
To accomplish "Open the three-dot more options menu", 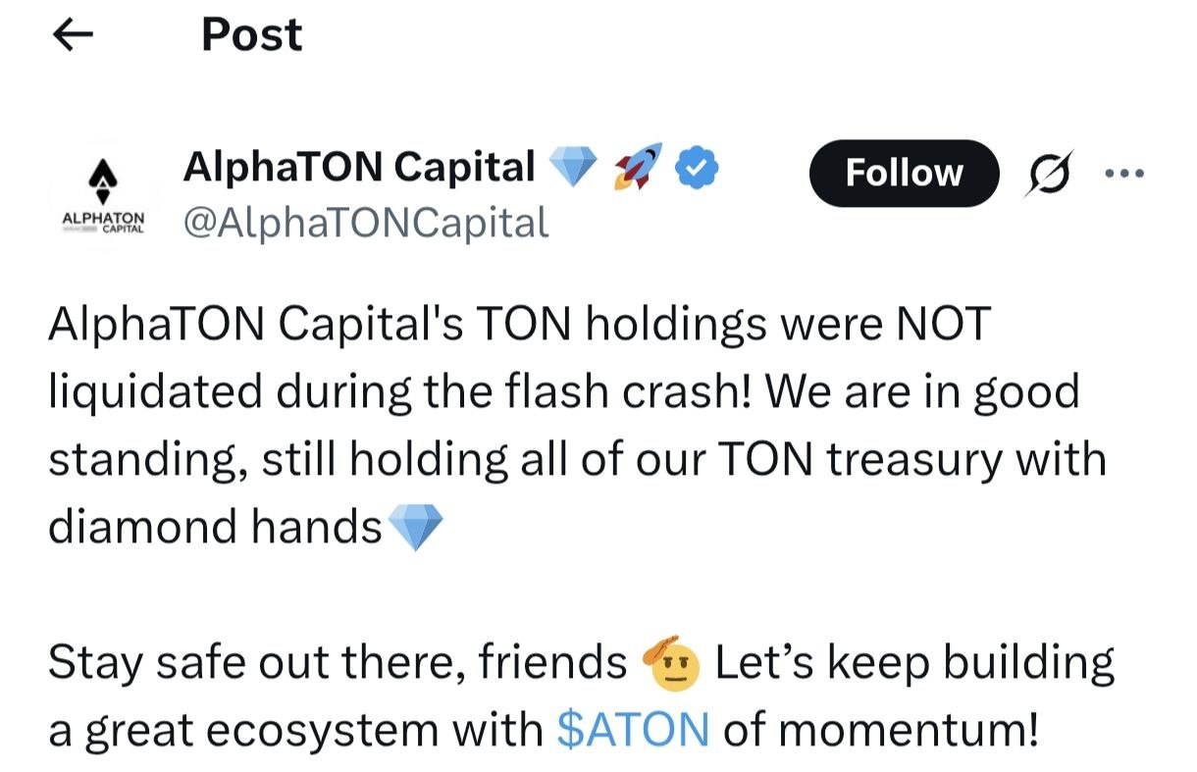I will click(1124, 173).
